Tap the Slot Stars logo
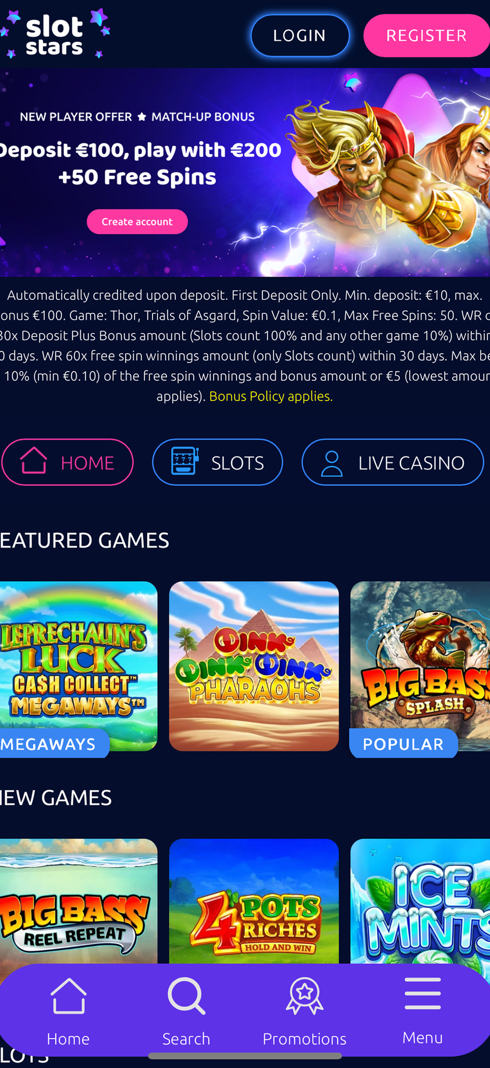The width and height of the screenshot is (490, 1068). pyautogui.click(x=55, y=34)
